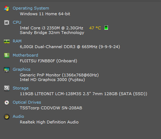Screen dimensions: 161x139
Task: Click the green RAM stick icon
Action: 7,41
